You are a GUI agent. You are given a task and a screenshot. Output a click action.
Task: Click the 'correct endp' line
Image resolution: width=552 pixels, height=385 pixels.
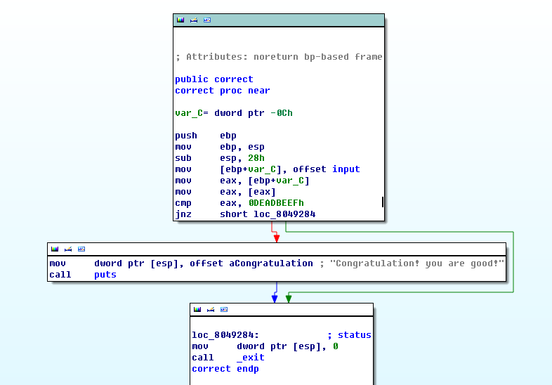click(225, 369)
